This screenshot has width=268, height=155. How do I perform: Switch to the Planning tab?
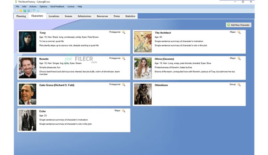[x=21, y=16]
